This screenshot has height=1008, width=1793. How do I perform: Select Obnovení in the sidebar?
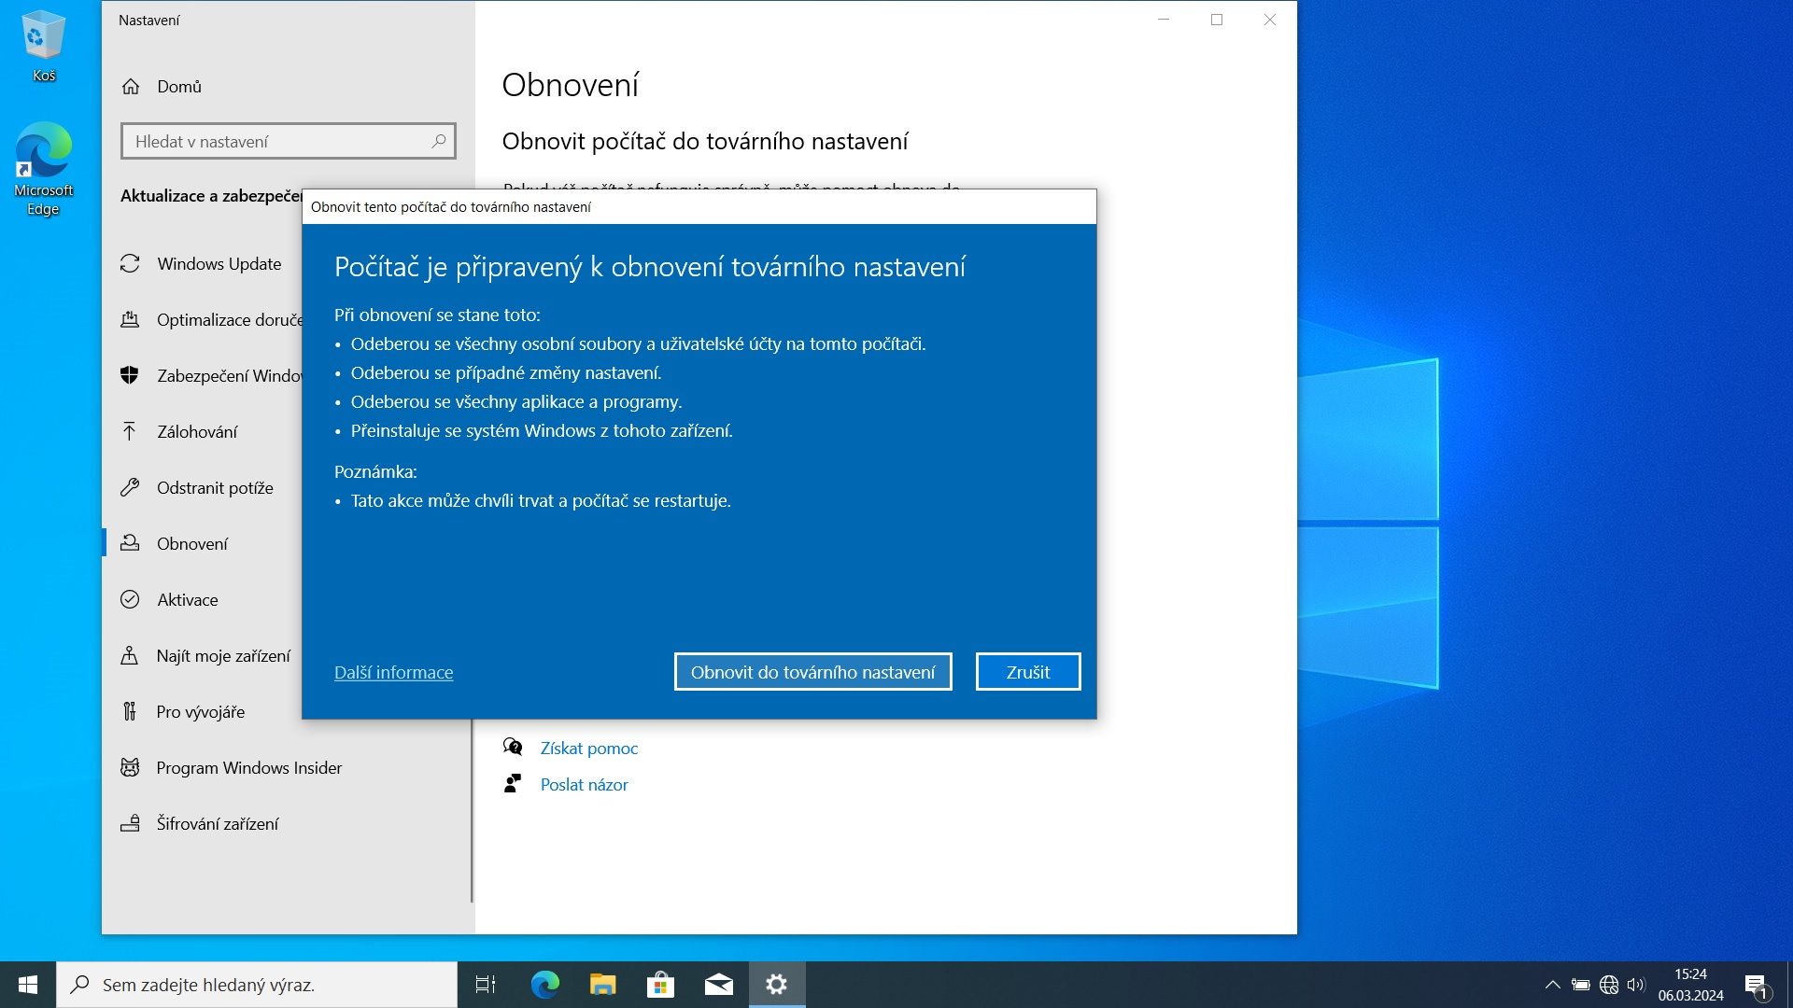(x=192, y=544)
